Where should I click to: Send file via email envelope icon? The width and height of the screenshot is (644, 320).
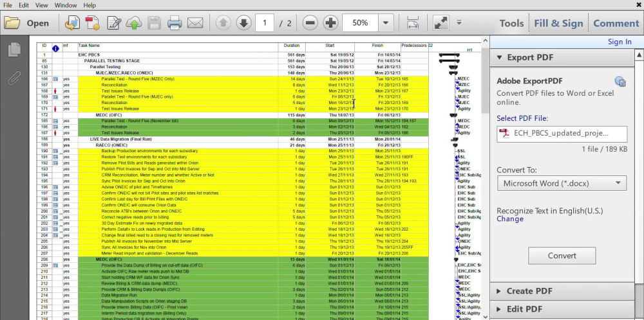pos(195,23)
